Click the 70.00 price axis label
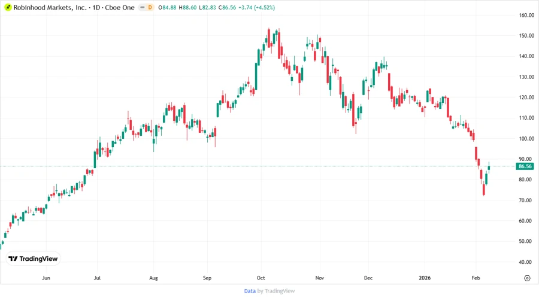This screenshot has width=539, height=298. pos(526,200)
